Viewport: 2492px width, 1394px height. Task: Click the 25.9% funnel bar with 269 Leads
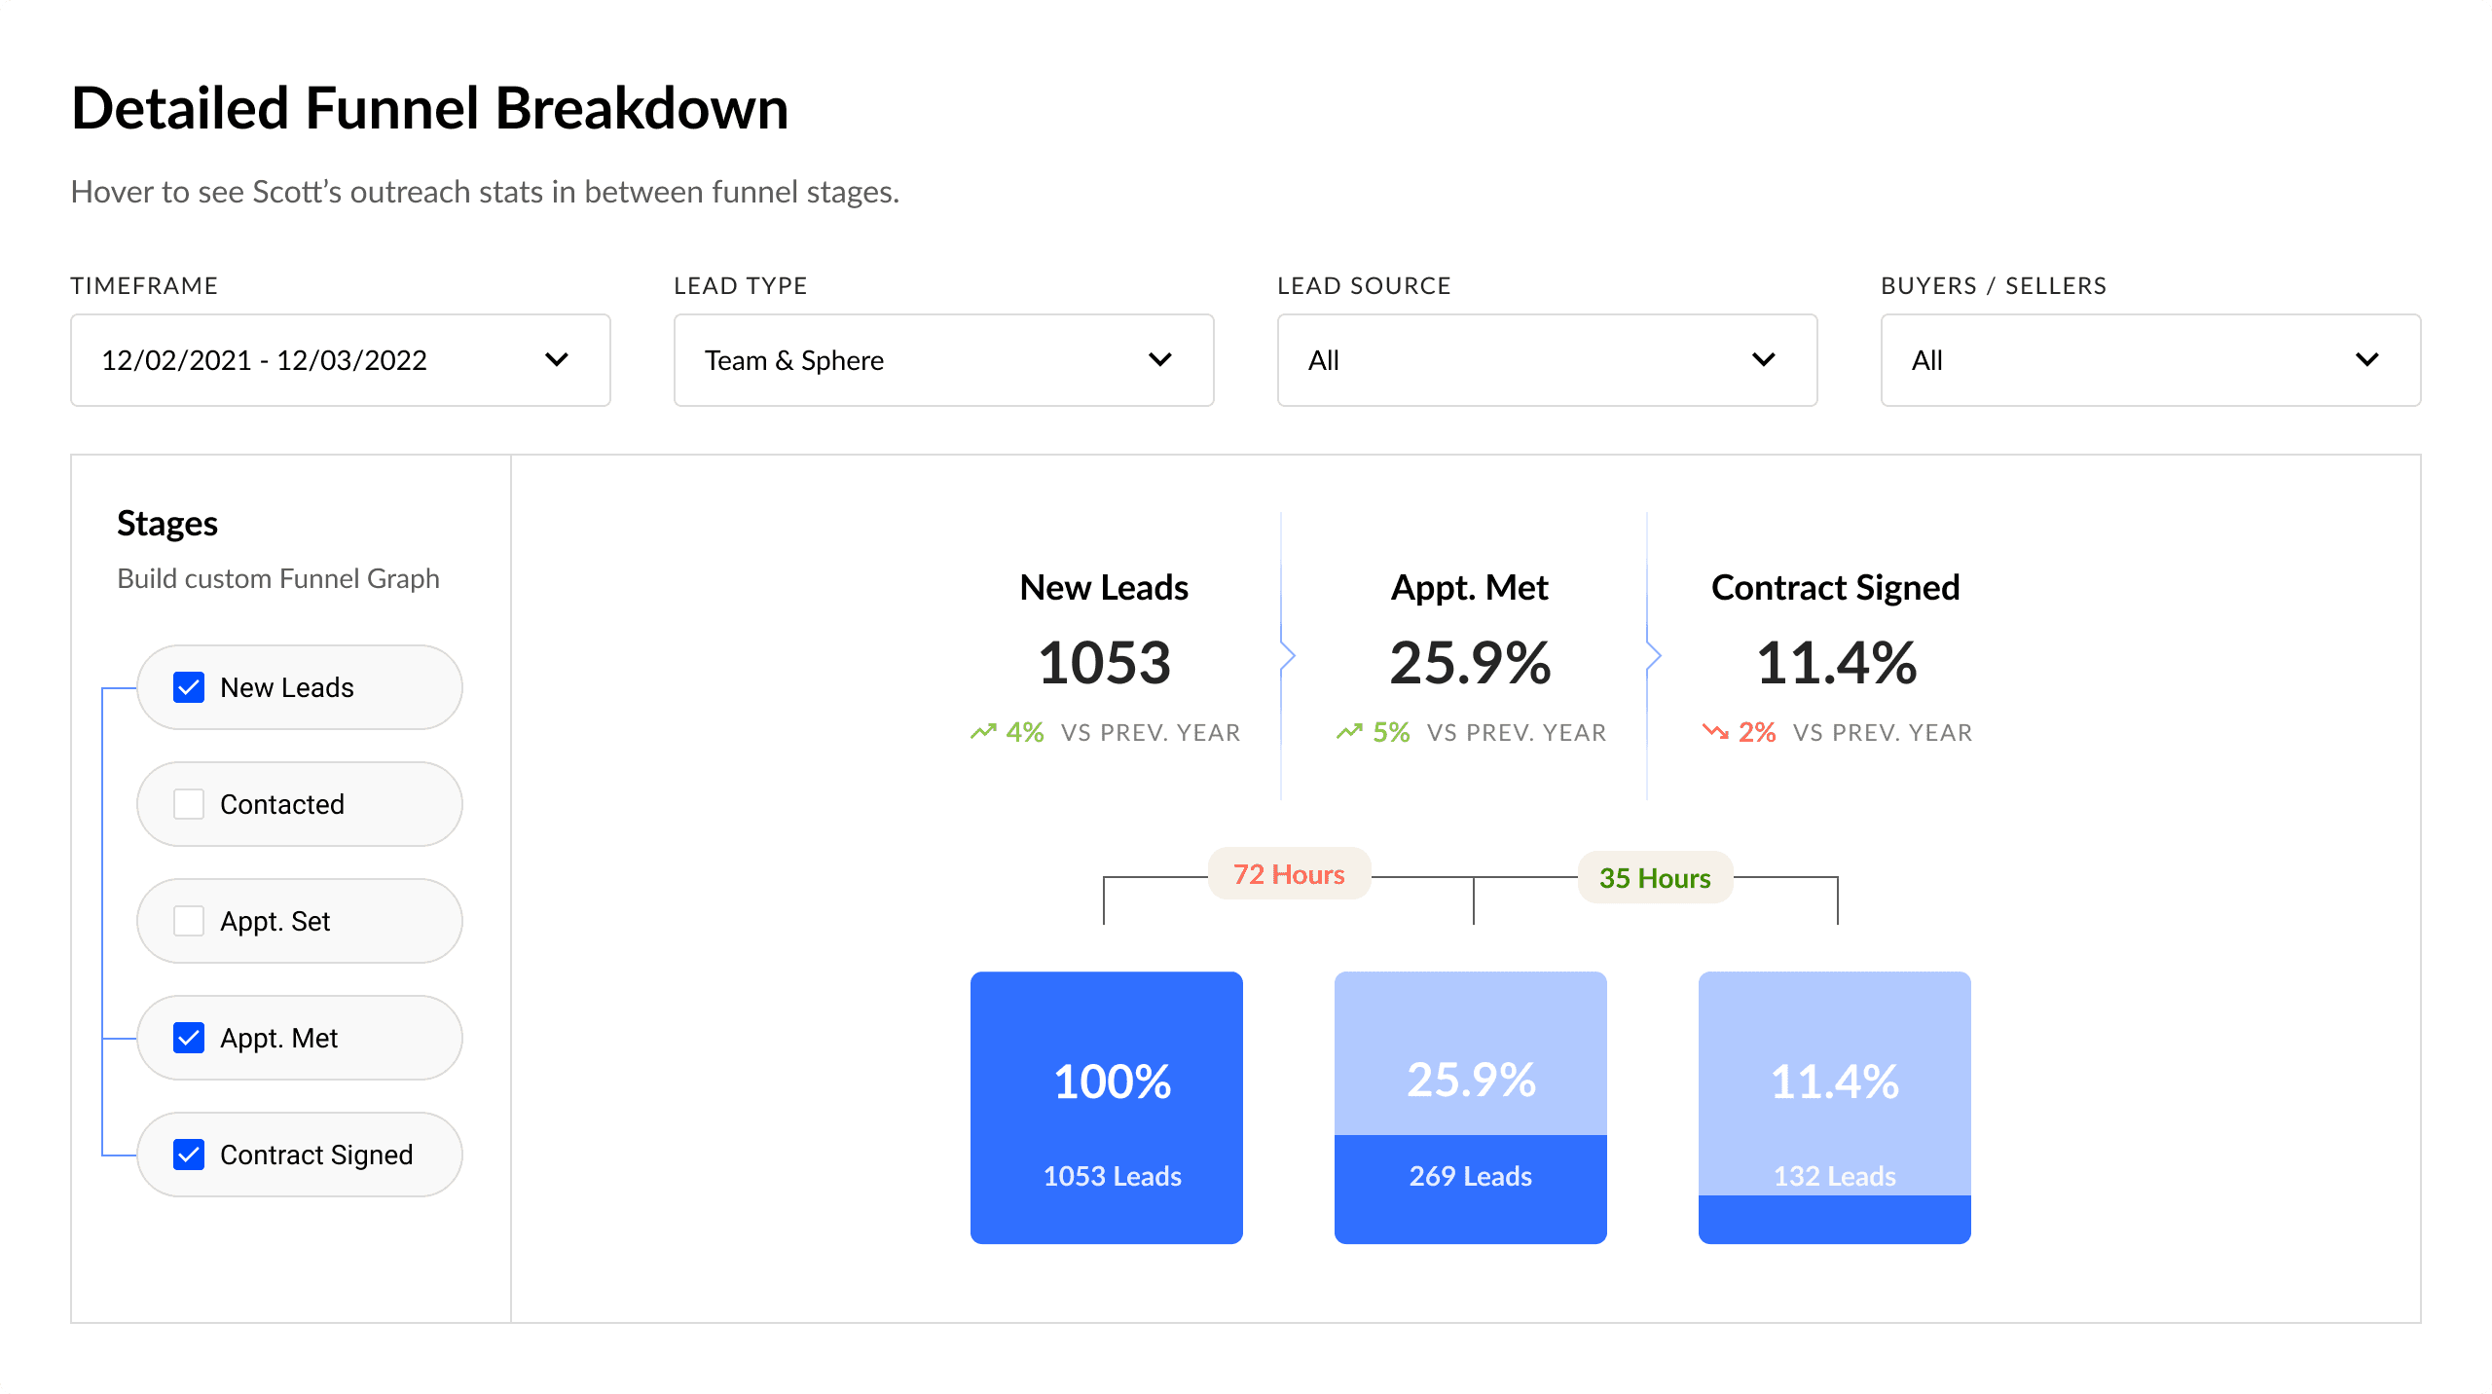click(1471, 1108)
